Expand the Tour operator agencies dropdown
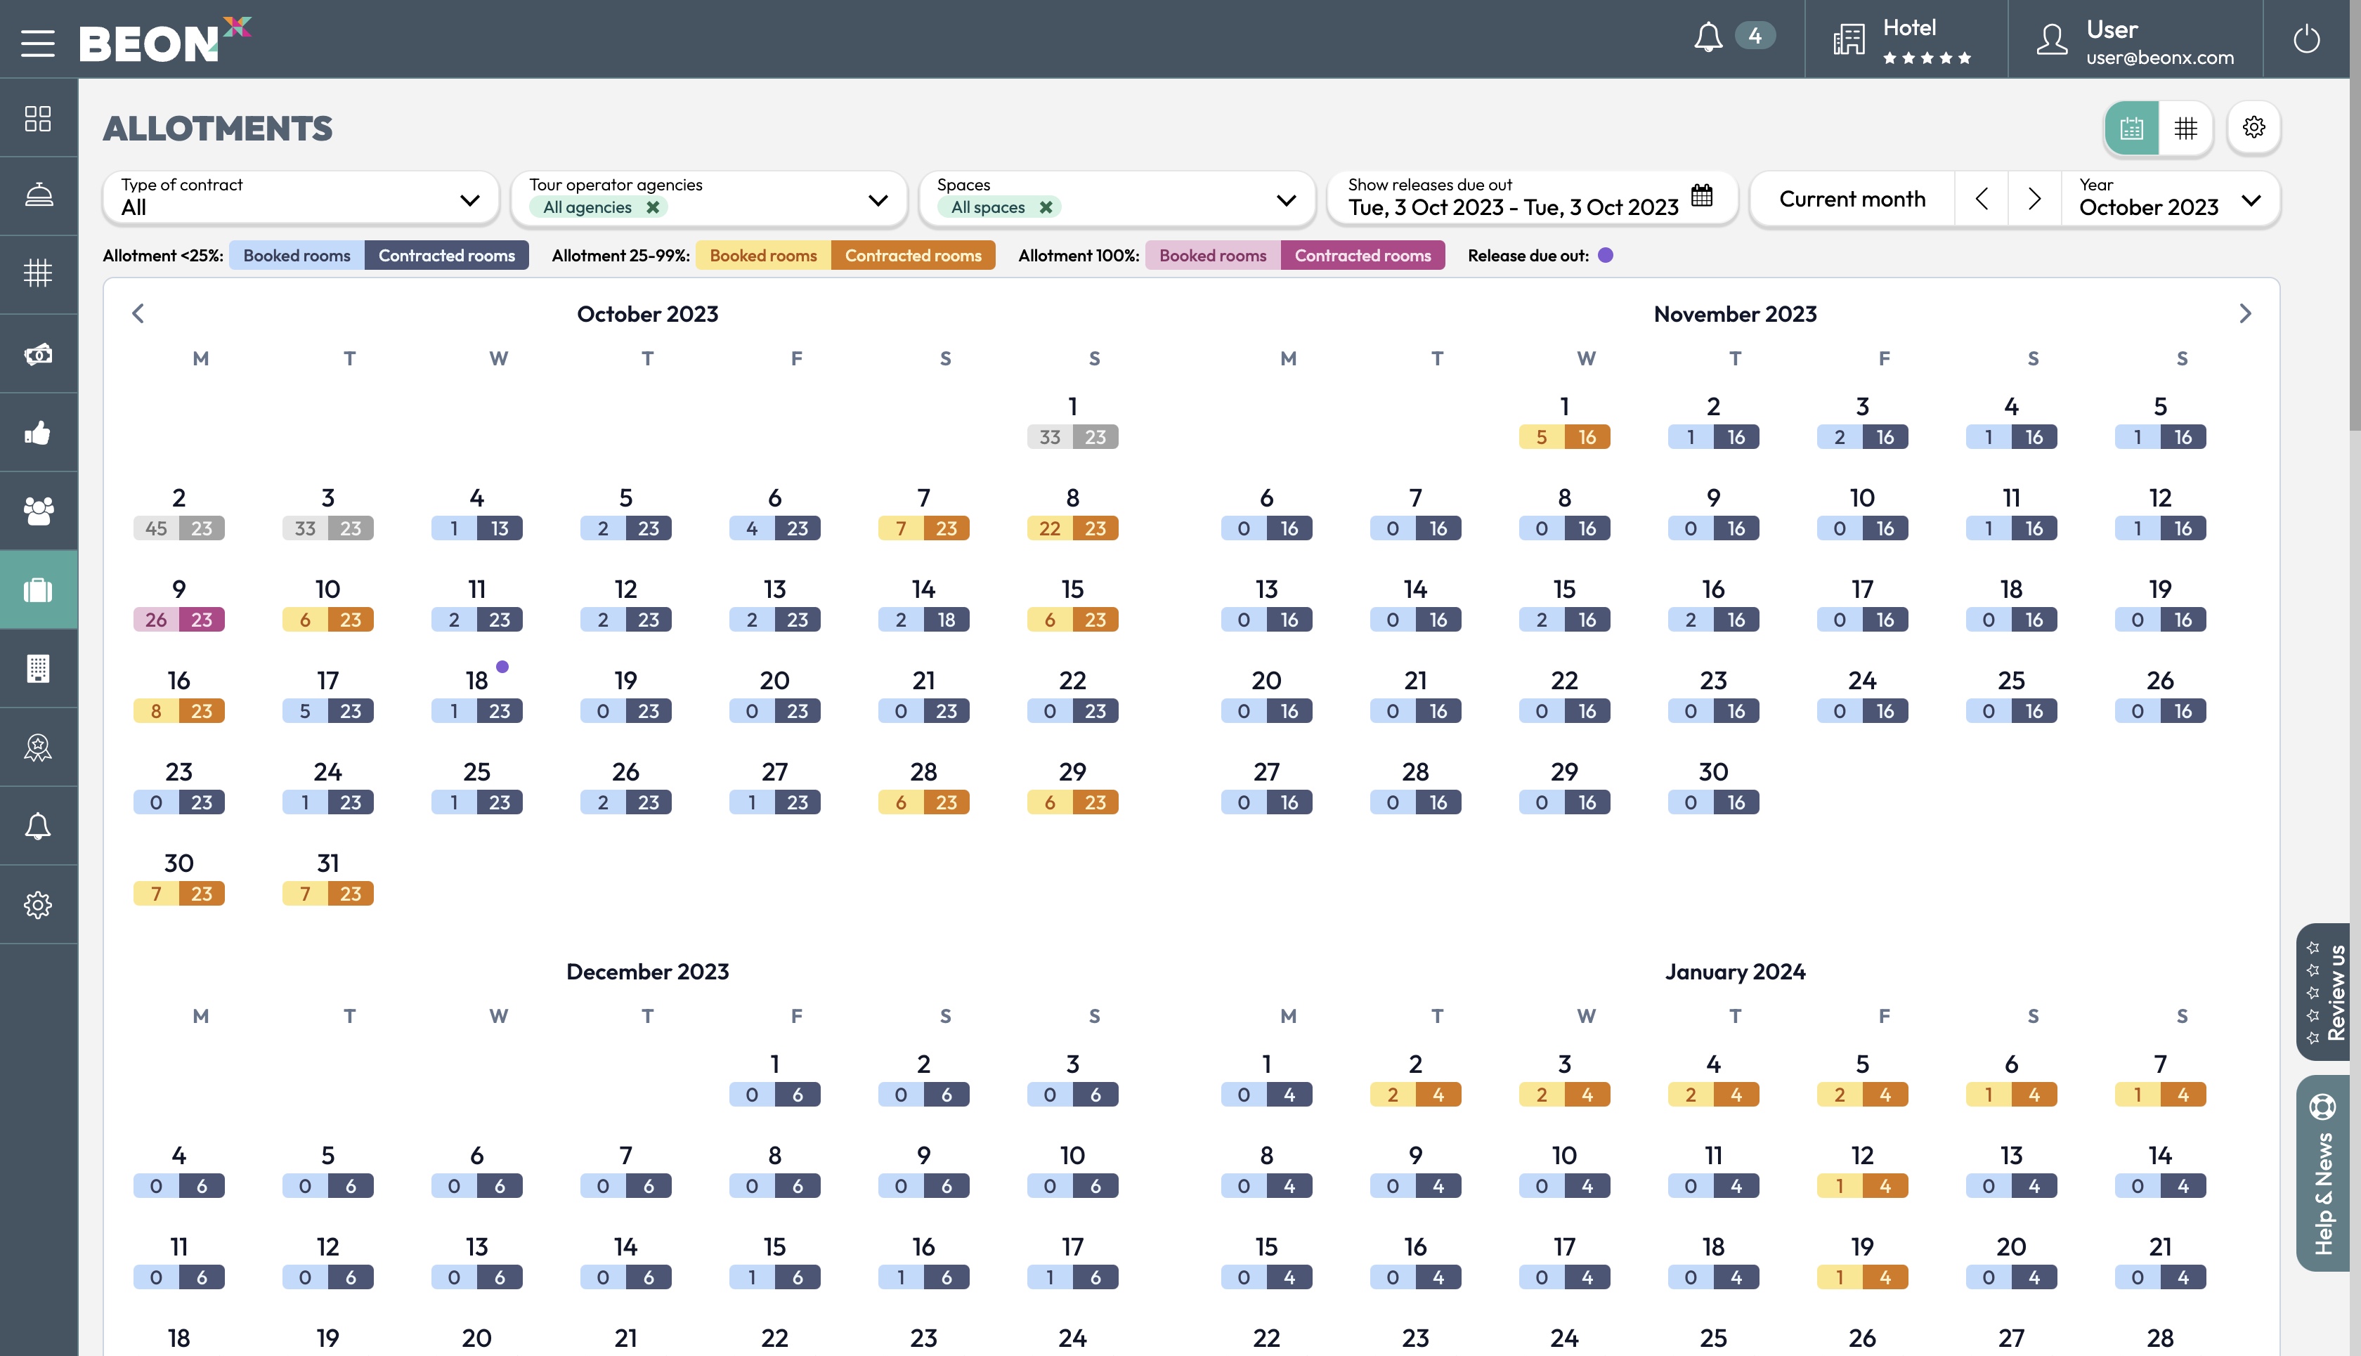This screenshot has height=1356, width=2361. pyautogui.click(x=709, y=197)
